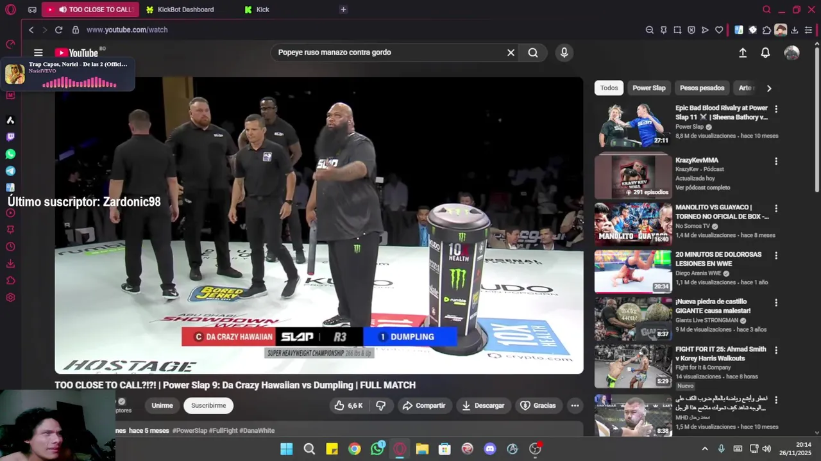Image resolution: width=821 pixels, height=461 pixels.
Task: Open Twitch from the sidebar
Action: [x=10, y=137]
